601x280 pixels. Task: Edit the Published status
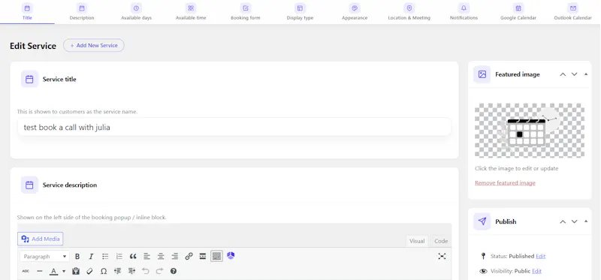[540, 256]
